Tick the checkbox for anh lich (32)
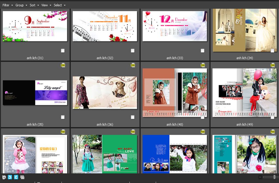The width and height of the screenshot is (279, 183). coord(133,51)
